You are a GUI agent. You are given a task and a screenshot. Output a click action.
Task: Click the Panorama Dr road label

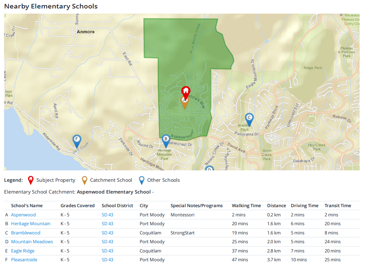tap(247, 134)
